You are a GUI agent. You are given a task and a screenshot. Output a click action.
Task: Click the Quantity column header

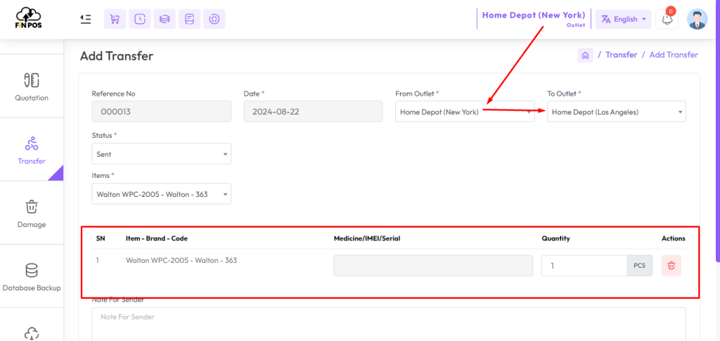(x=555, y=238)
